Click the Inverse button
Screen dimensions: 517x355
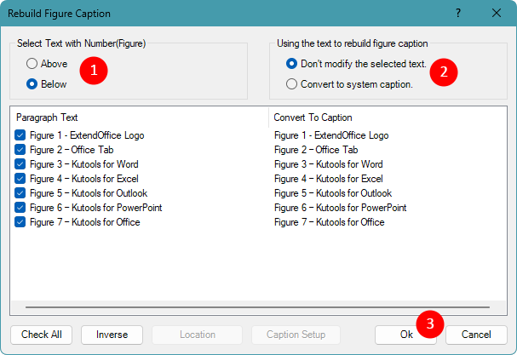112,335
